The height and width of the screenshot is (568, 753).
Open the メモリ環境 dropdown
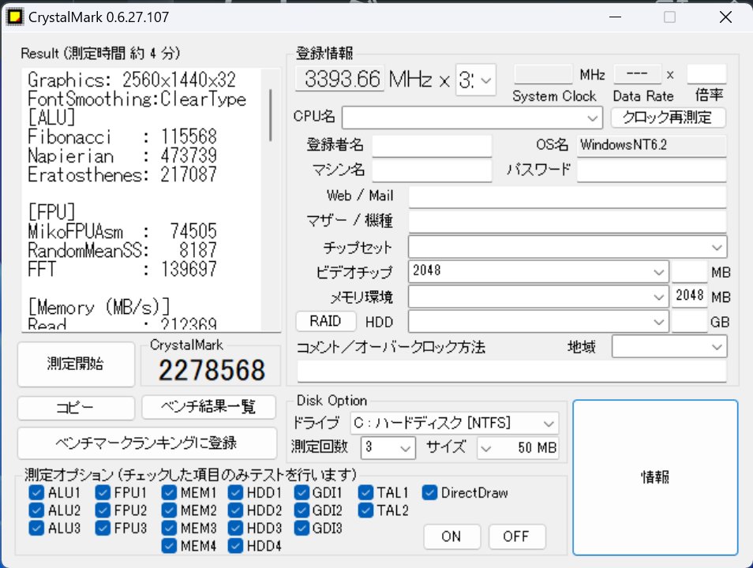tap(538, 297)
